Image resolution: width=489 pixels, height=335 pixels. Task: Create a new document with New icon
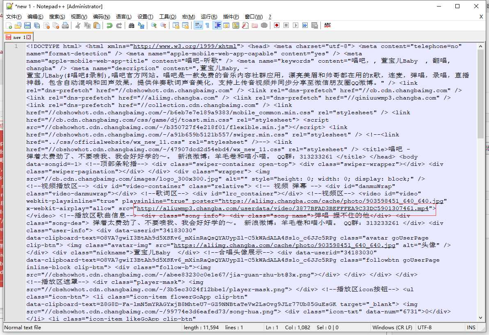(x=9, y=25)
